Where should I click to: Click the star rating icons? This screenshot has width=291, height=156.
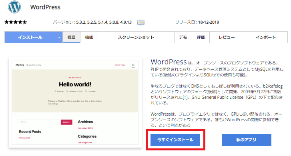pyautogui.click(x=16, y=22)
